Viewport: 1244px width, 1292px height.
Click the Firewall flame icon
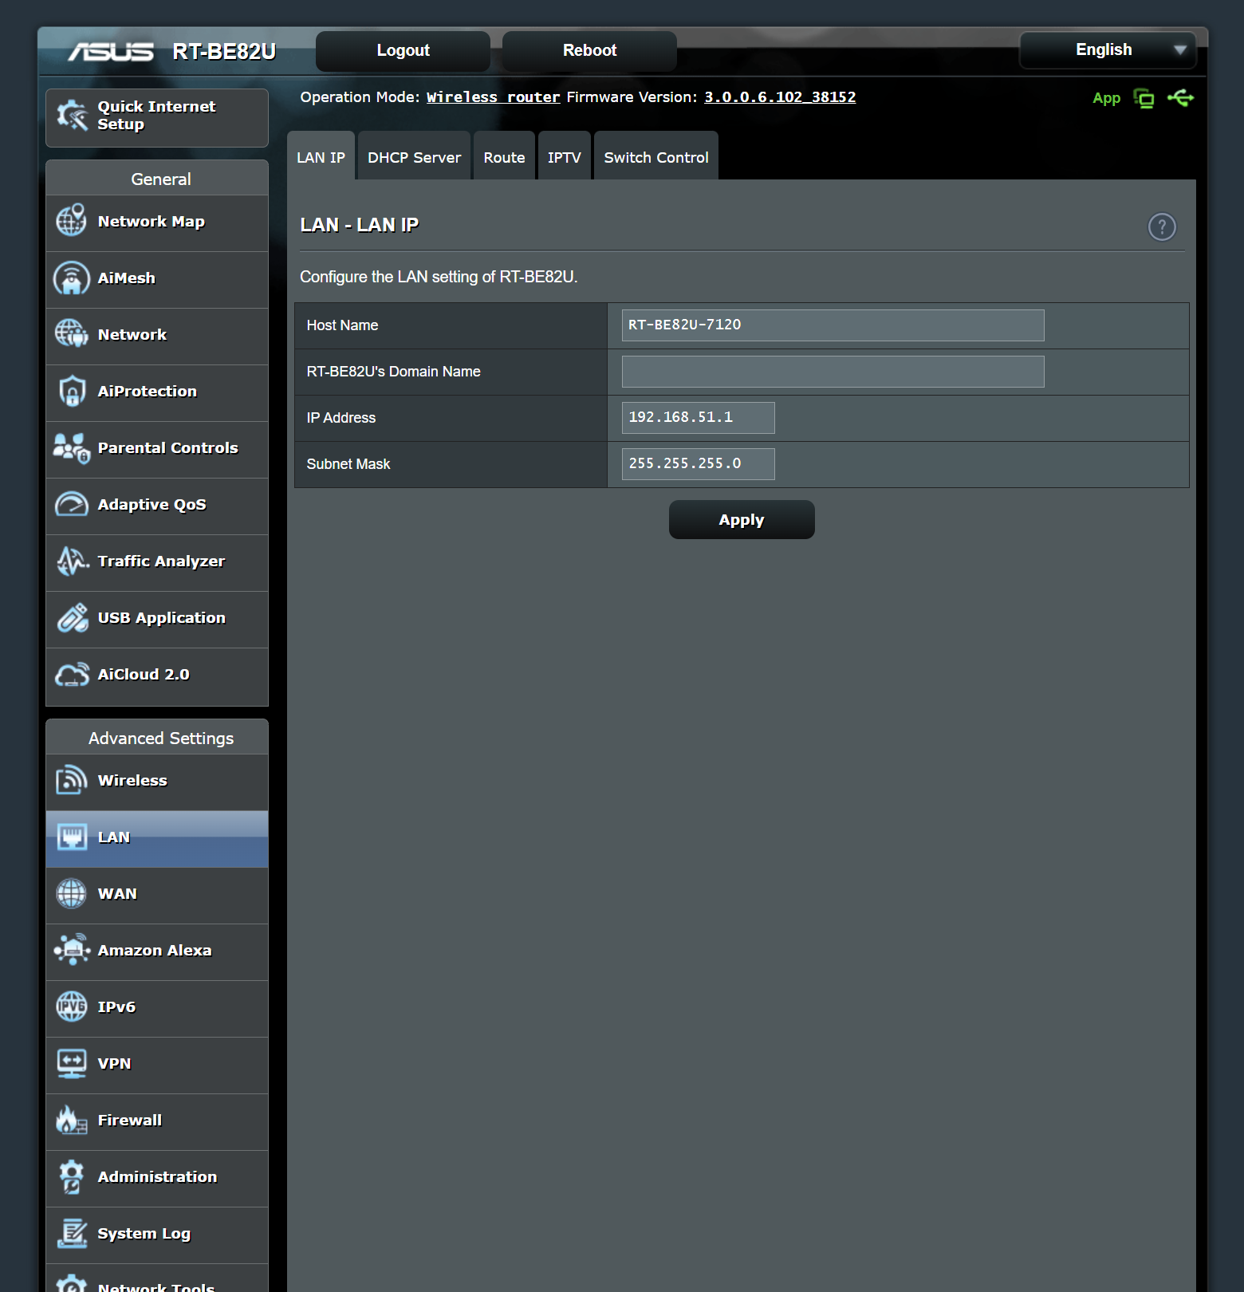pos(72,1120)
